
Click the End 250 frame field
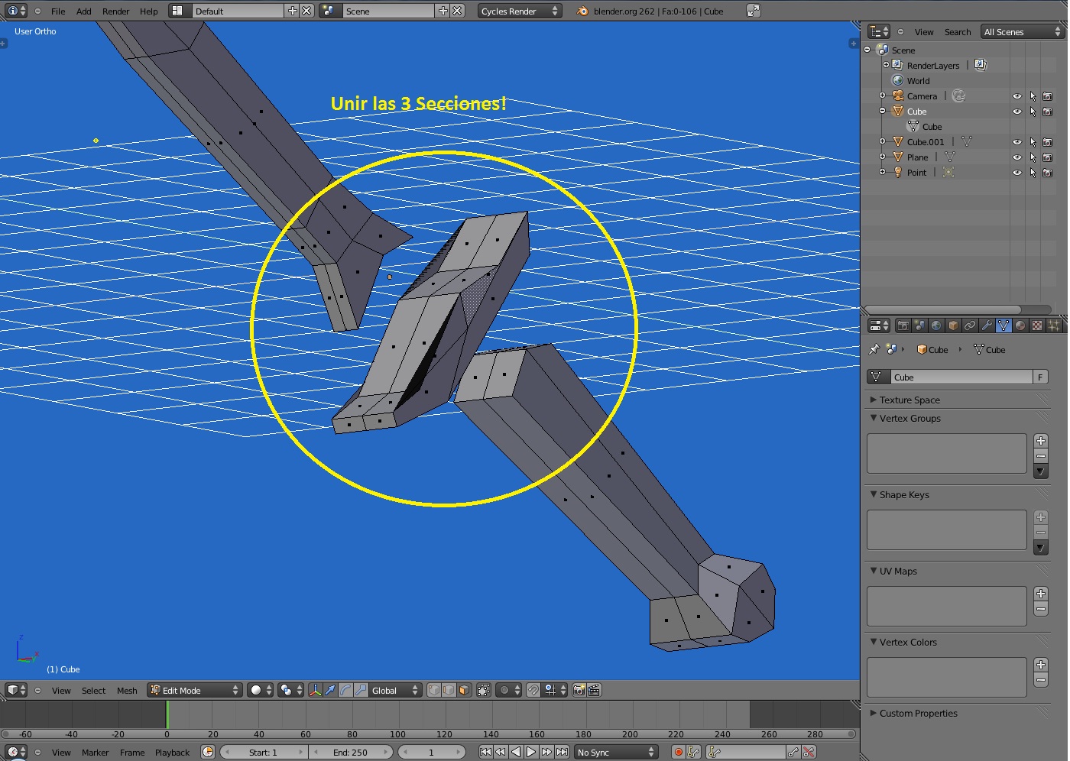350,752
